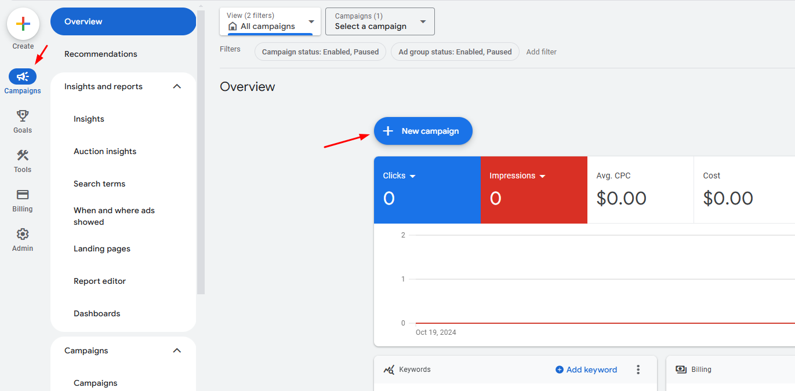Collapse the Campaigns section in menu
Viewport: 795px width, 391px height.
point(177,350)
